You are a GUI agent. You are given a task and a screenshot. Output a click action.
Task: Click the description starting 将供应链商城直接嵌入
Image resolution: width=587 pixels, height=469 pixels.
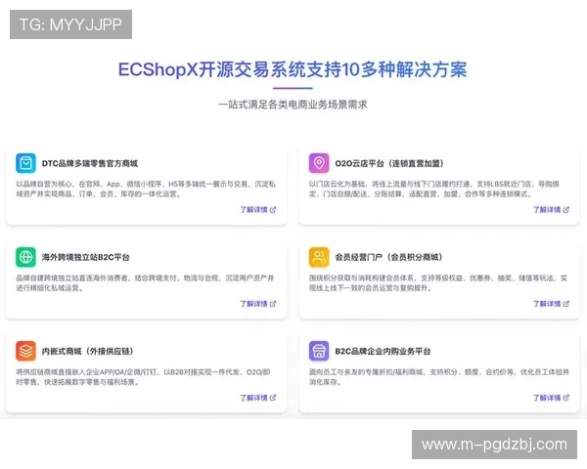tap(143, 376)
